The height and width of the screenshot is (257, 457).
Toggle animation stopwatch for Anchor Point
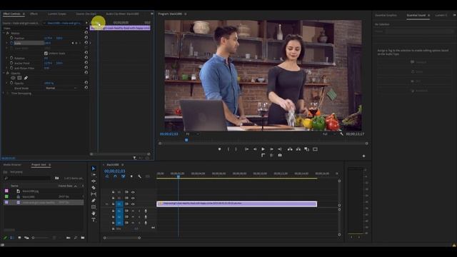coord(11,63)
